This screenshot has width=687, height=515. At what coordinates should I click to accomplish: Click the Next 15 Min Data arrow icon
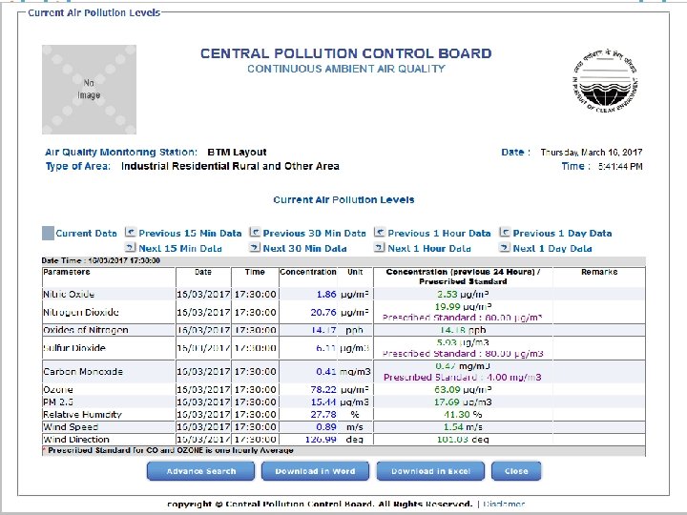tap(130, 247)
